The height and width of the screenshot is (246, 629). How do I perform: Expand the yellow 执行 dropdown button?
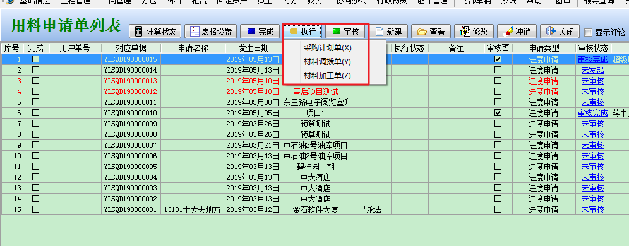(303, 32)
